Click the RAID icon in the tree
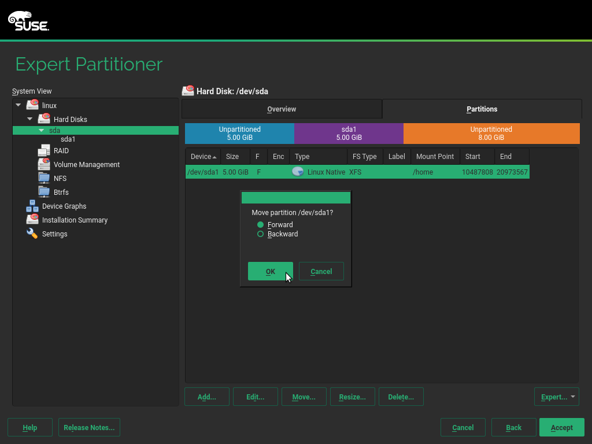The width and height of the screenshot is (592, 444). (x=44, y=150)
